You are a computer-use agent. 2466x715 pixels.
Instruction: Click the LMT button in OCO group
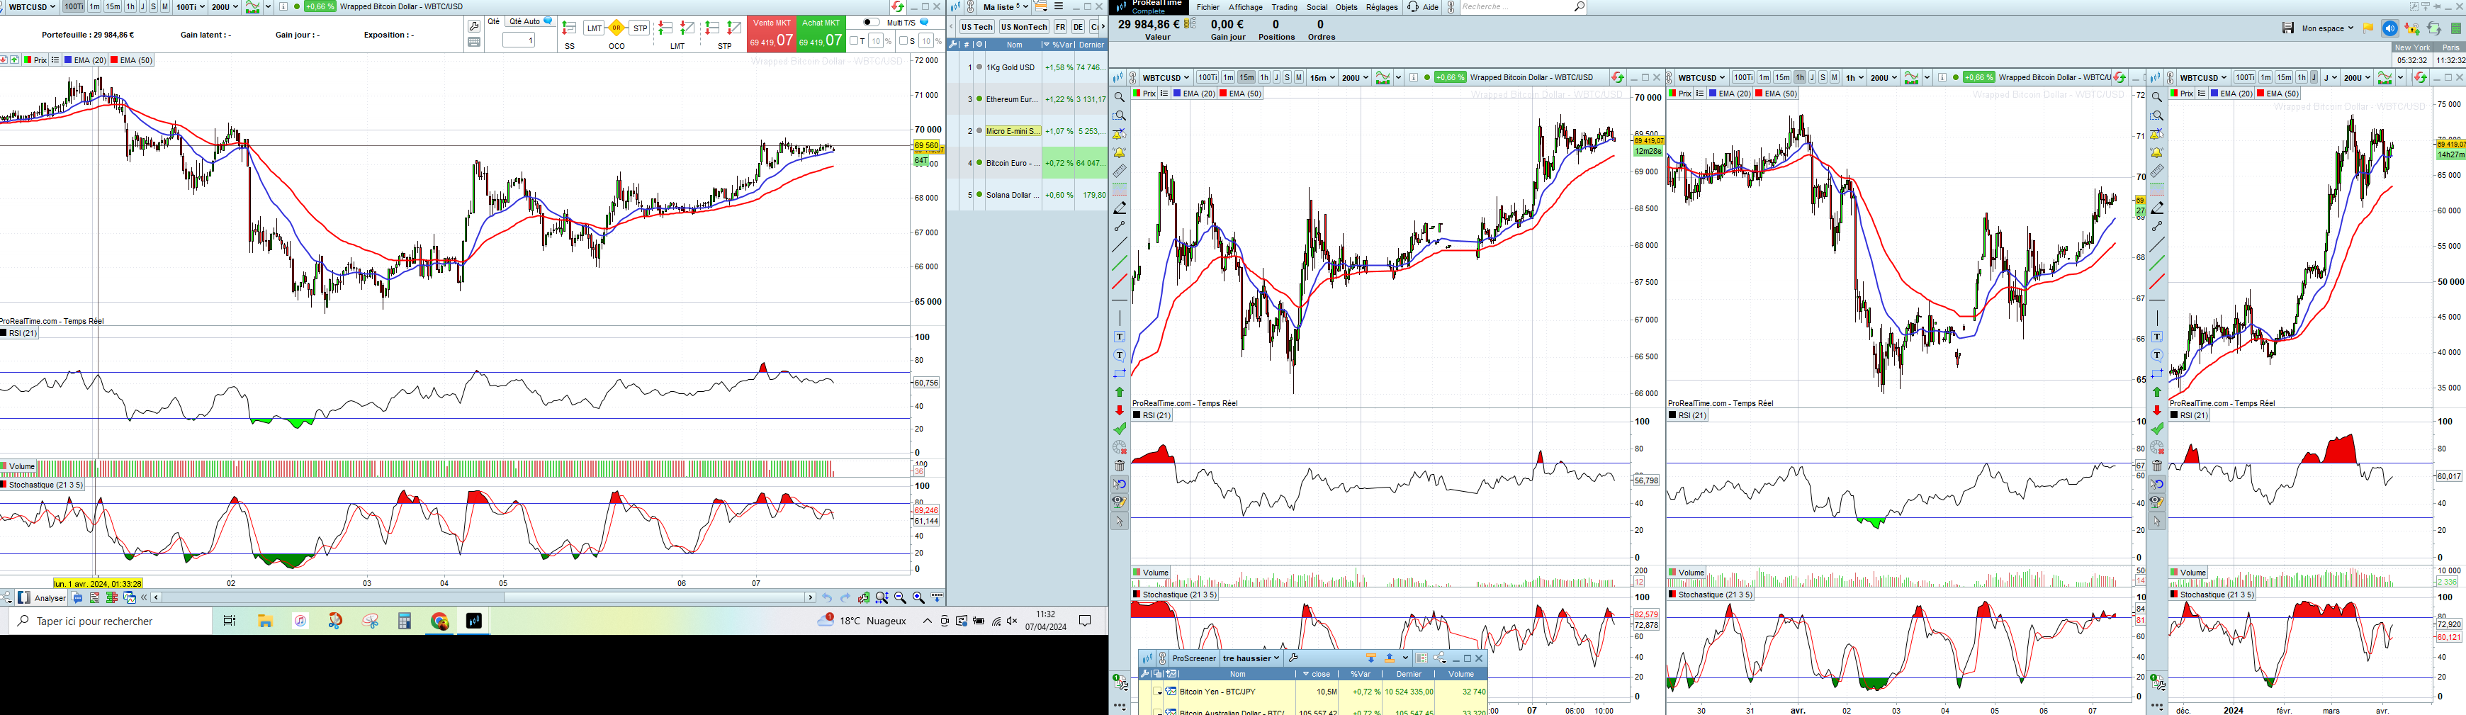(595, 29)
